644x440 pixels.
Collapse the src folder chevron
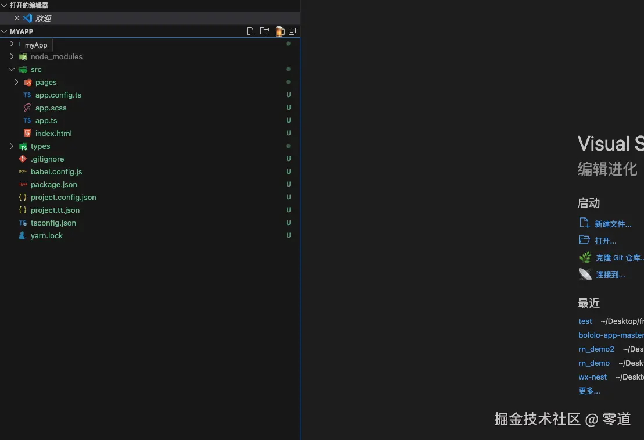tap(12, 69)
